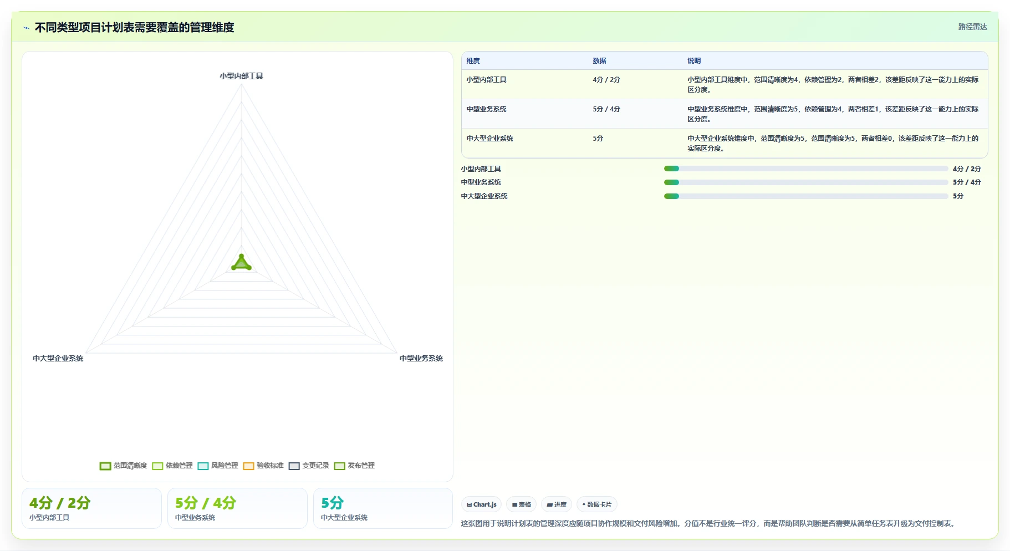Open the 5分 中大型企业系统 summary card
Image resolution: width=1010 pixels, height=551 pixels.
click(383, 508)
